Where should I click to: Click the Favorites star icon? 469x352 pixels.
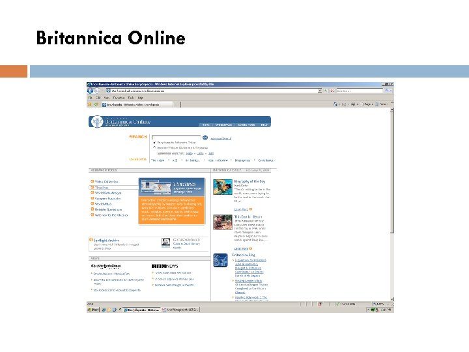(89, 104)
